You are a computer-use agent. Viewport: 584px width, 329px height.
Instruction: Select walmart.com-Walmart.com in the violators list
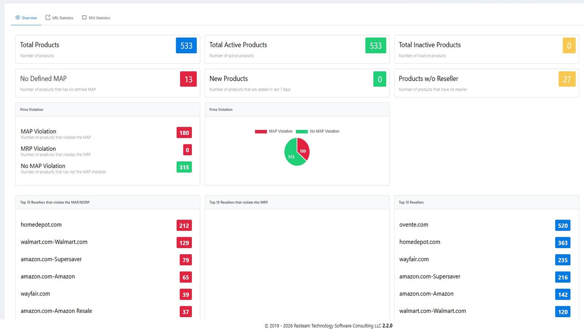pyautogui.click(x=54, y=242)
